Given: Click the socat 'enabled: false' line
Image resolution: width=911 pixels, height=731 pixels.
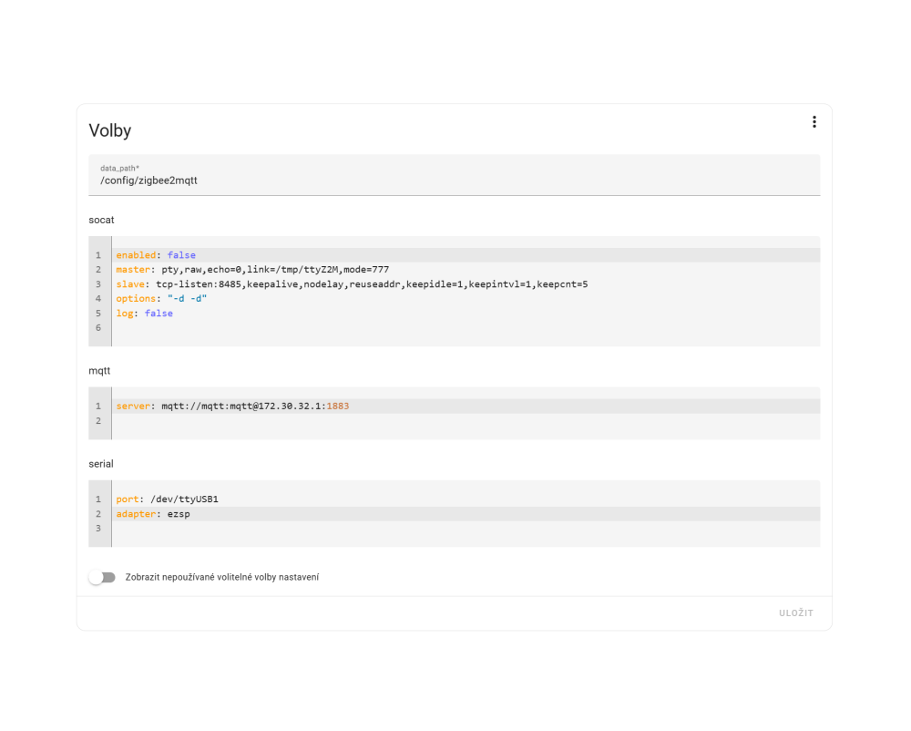Looking at the screenshot, I should pyautogui.click(x=156, y=255).
